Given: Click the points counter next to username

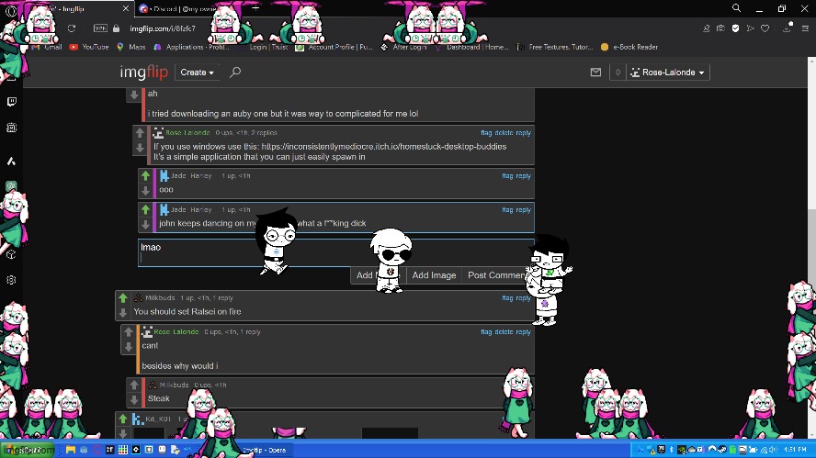Looking at the screenshot, I should 618,73.
